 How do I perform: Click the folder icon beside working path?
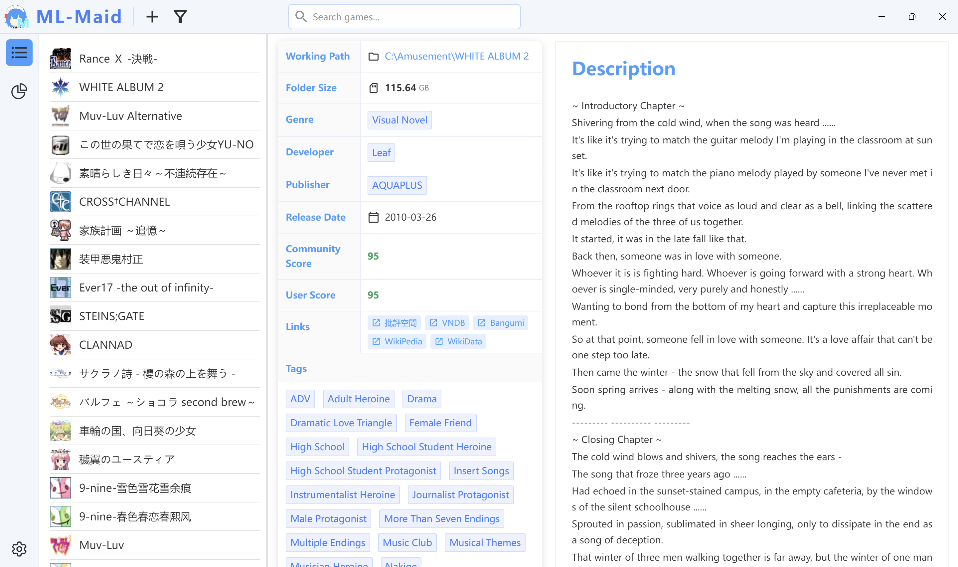tap(373, 57)
